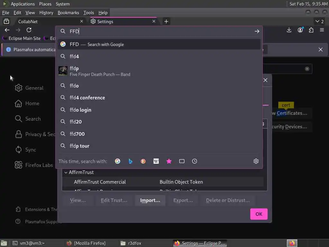This screenshot has width=329, height=247.
Task: Search this time with Bing icon
Action: (x=130, y=161)
